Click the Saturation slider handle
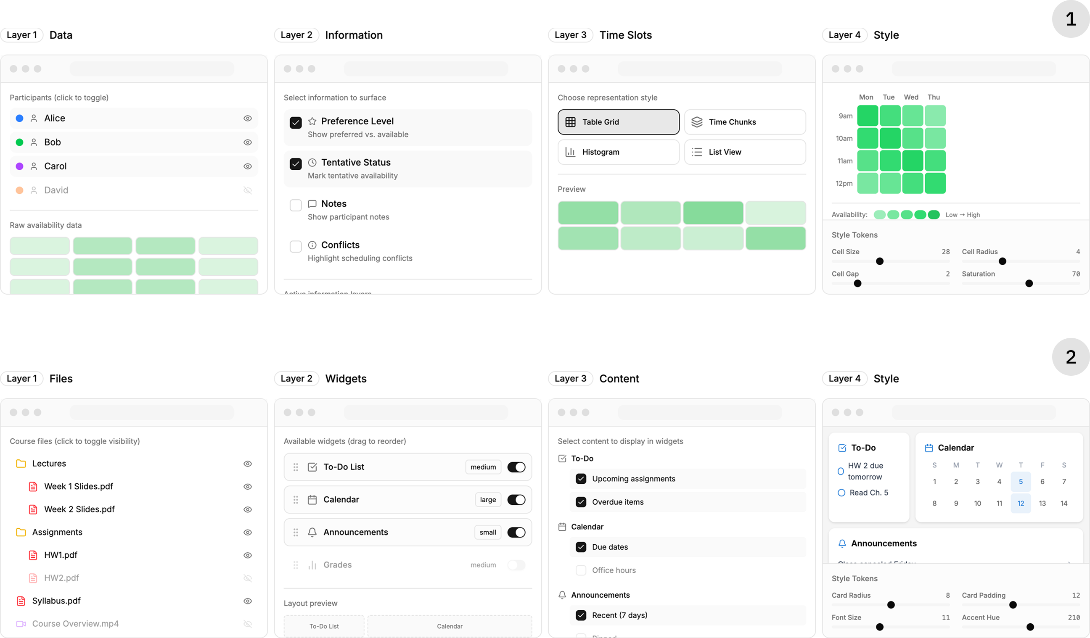This screenshot has height=638, width=1090. coord(1029,284)
